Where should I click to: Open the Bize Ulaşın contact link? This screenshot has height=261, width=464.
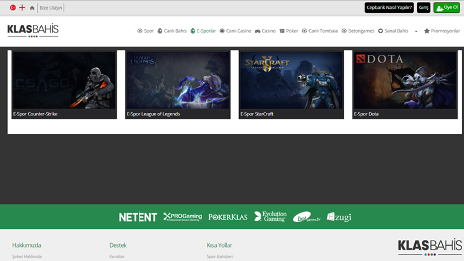pos(51,8)
